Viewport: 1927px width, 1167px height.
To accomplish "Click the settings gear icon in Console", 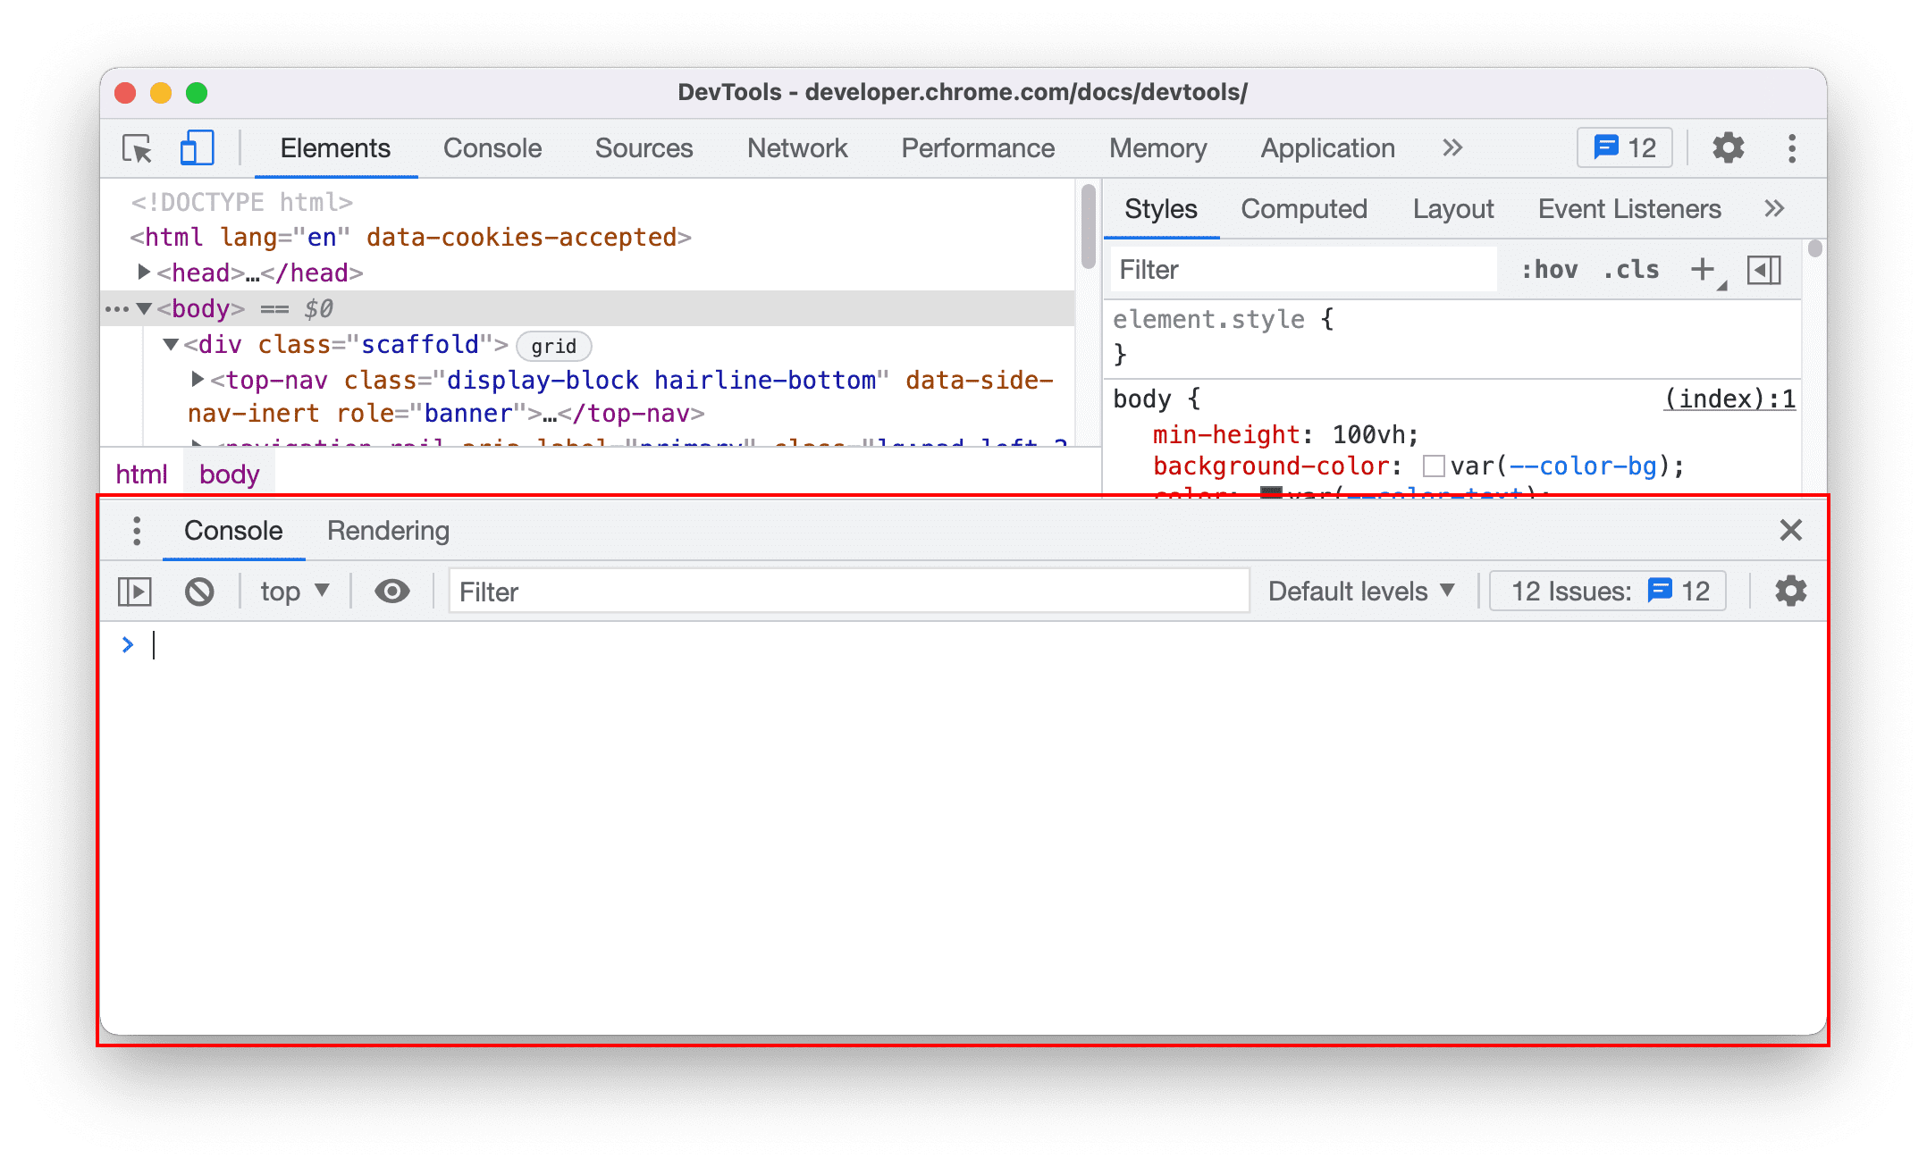I will [x=1789, y=592].
